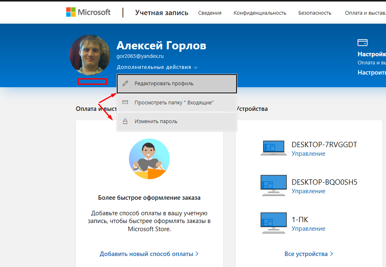Screen dimensions: 386x267
Task: Open Управление for 1-ПК
Action: click(308, 229)
